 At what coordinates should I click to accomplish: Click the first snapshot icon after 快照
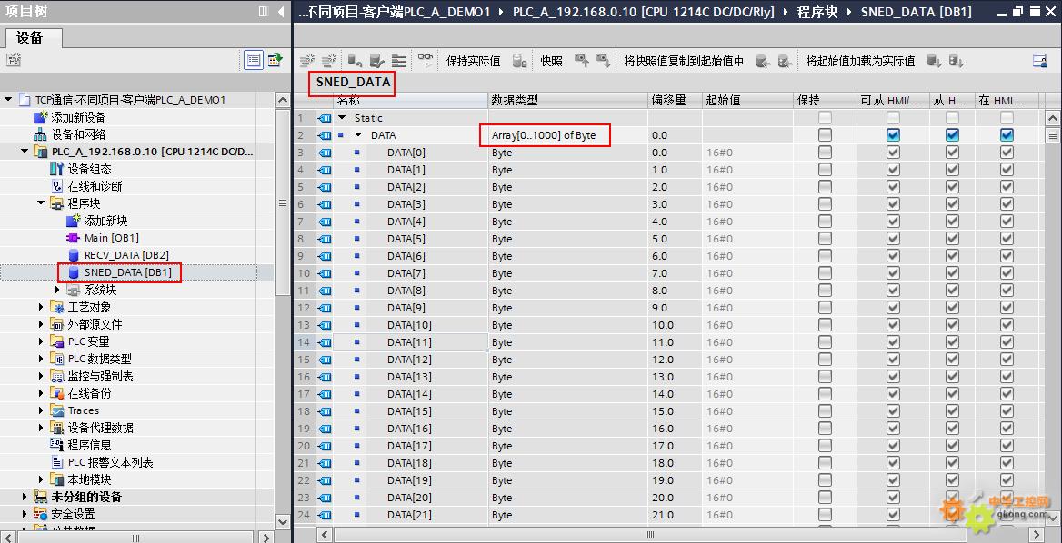[581, 61]
